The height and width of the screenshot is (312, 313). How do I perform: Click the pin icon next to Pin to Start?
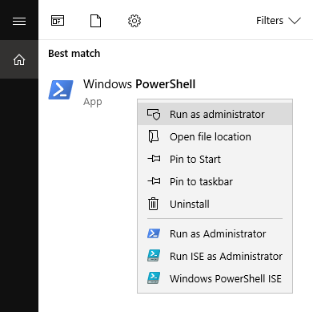tap(154, 159)
